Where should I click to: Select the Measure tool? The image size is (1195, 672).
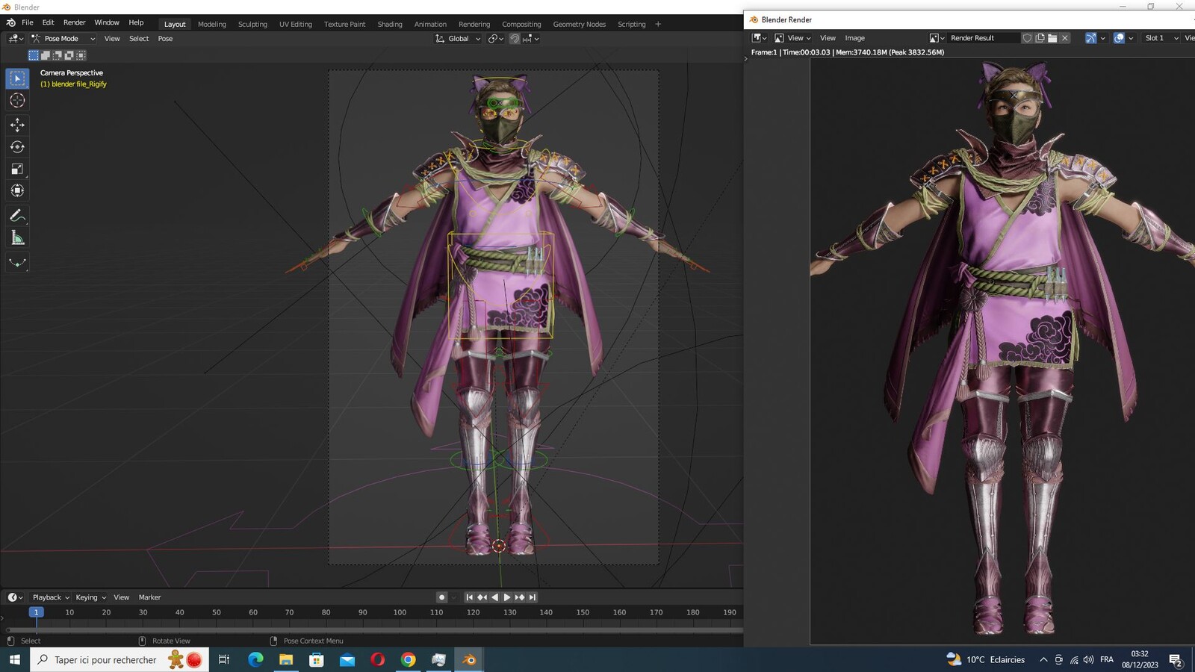click(x=17, y=238)
